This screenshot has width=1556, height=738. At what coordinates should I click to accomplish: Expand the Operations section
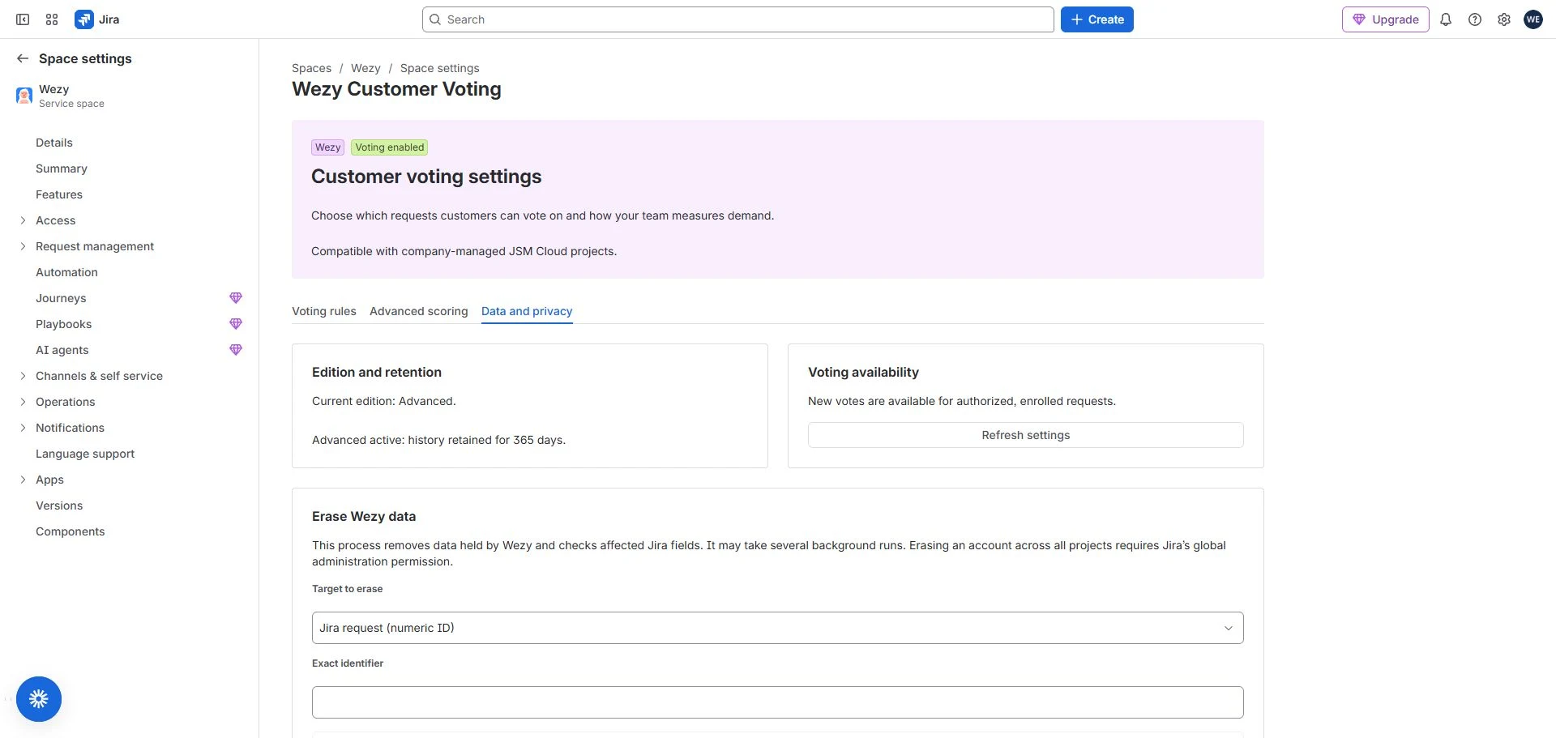[x=23, y=402]
